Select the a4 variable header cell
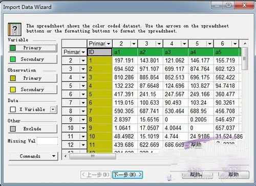256x186 pixels. [x=201, y=52]
